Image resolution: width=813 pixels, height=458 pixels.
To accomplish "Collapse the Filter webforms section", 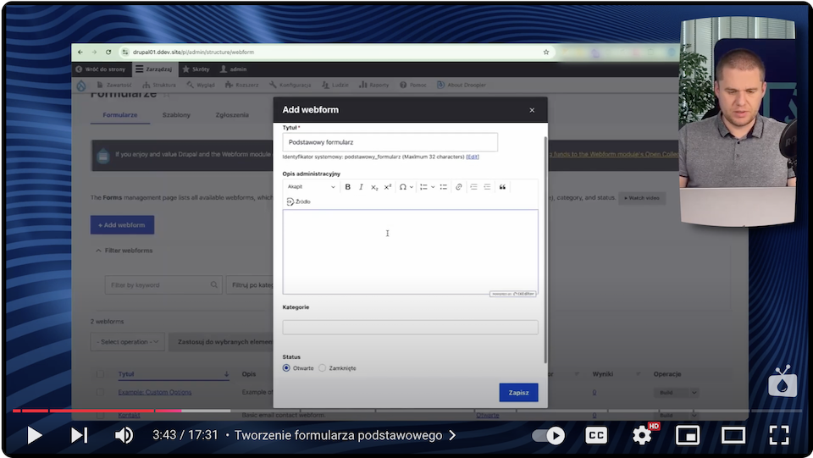I will [x=124, y=251].
